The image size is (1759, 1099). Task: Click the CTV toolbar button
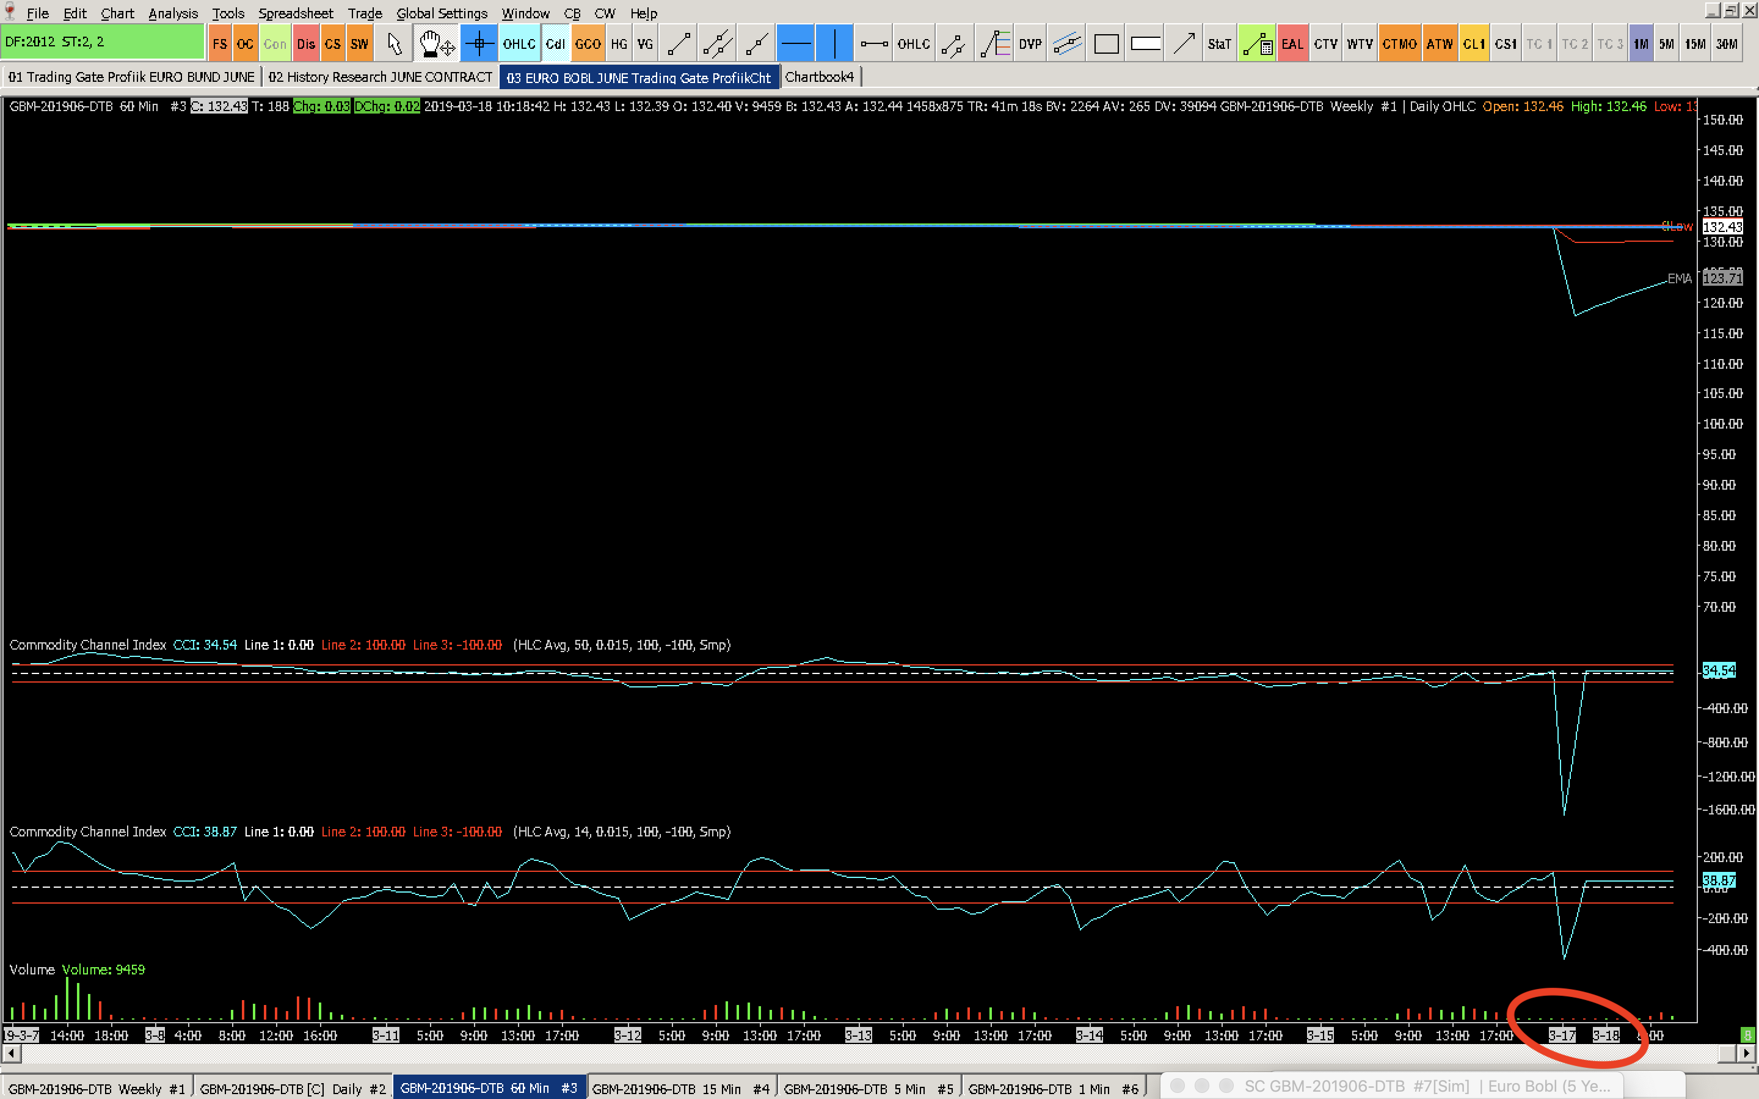pyautogui.click(x=1326, y=43)
